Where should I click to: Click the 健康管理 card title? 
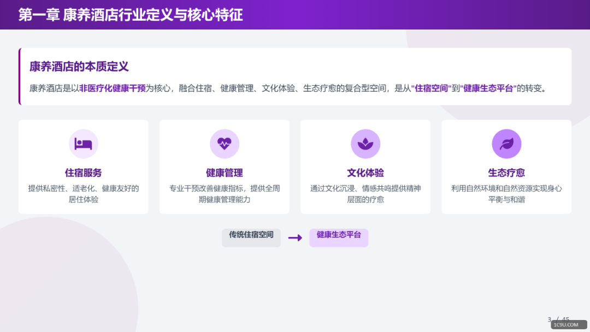[225, 172]
